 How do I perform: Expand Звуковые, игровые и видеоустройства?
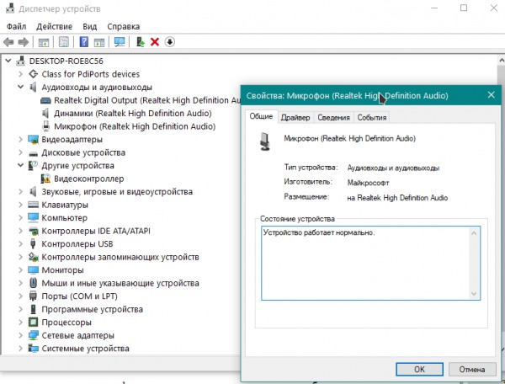point(20,191)
